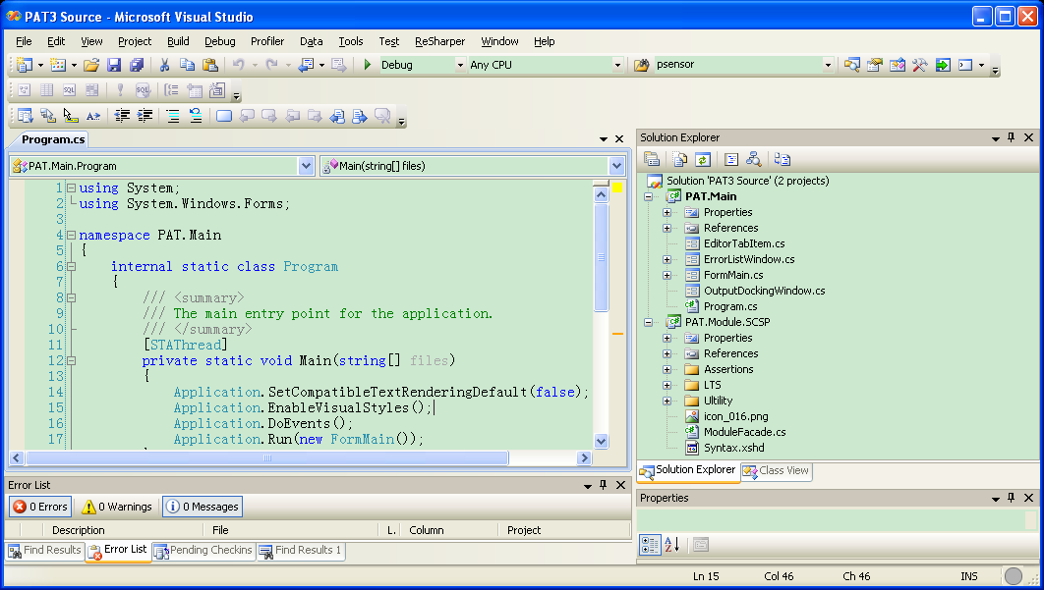The width and height of the screenshot is (1044, 590).
Task: Switch to the Class View tab
Action: coord(777,471)
